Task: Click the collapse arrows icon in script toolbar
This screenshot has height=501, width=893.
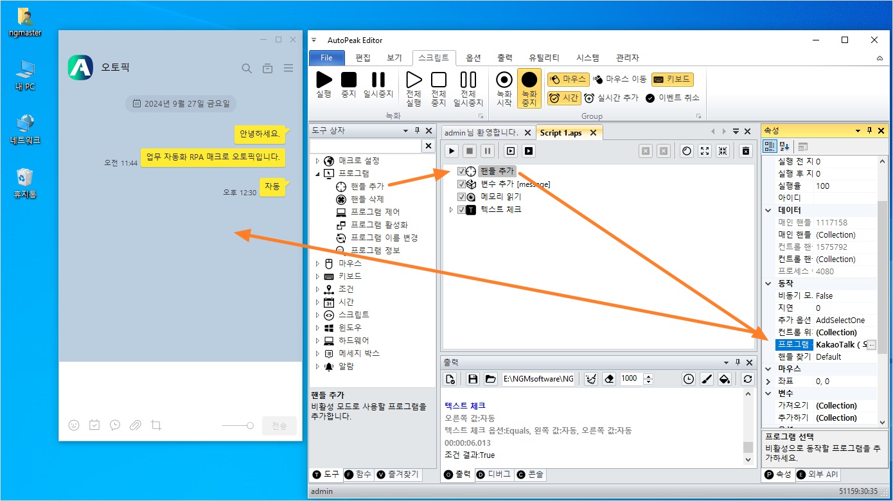Action: pyautogui.click(x=723, y=151)
